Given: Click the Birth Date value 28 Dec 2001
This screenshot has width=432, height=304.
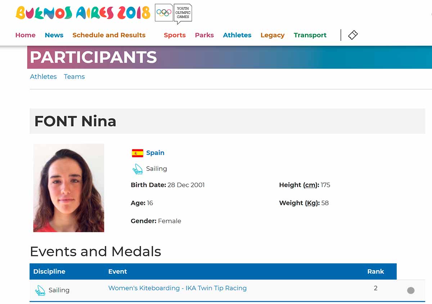Looking at the screenshot, I should click(x=186, y=185).
